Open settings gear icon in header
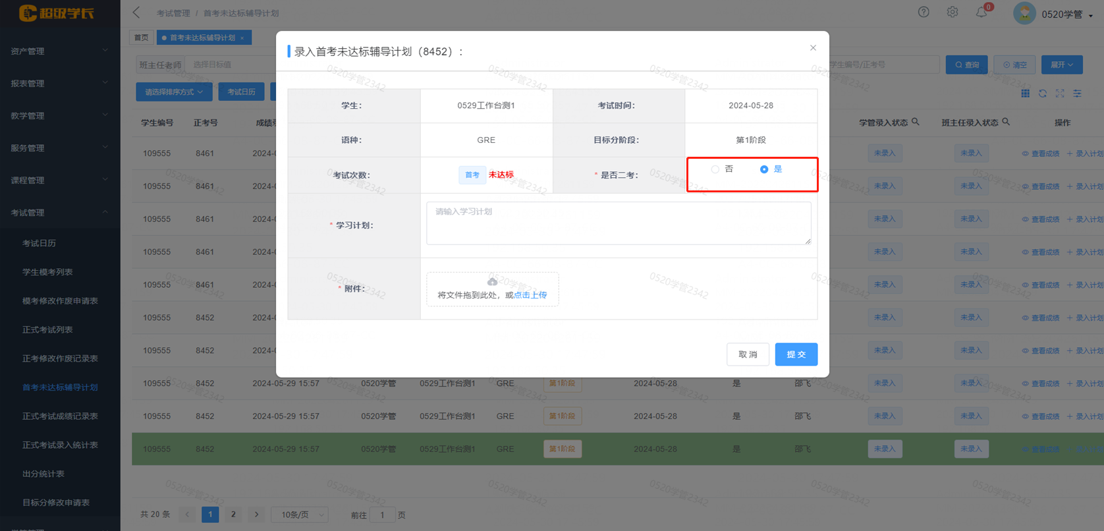This screenshot has height=531, width=1104. 952,12
